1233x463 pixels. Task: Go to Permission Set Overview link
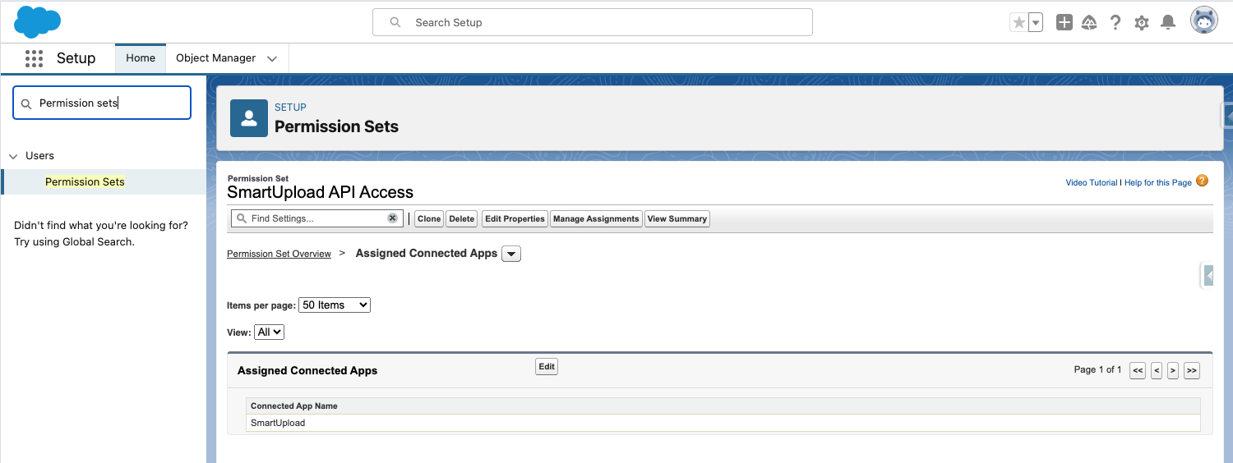click(x=279, y=254)
